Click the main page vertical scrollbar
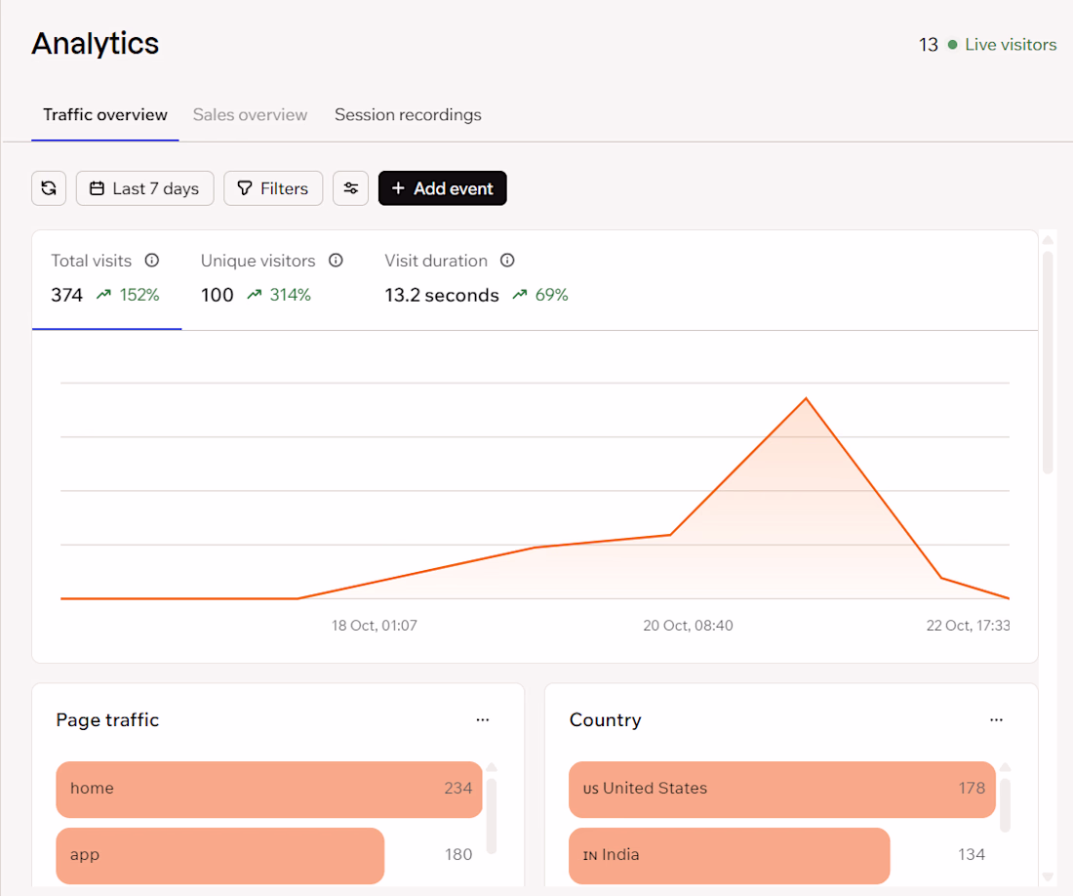Image resolution: width=1073 pixels, height=896 pixels. click(1048, 363)
